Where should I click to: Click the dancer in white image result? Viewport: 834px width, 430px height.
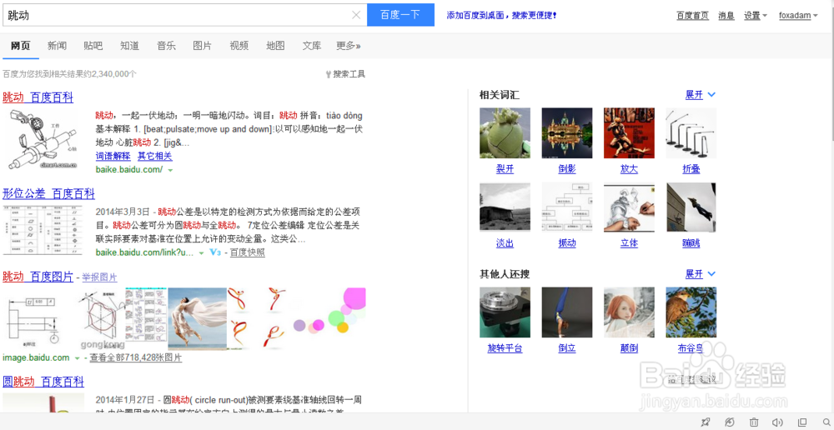pos(198,318)
